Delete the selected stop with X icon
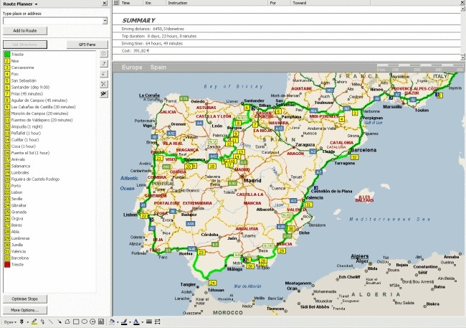 pos(103,84)
